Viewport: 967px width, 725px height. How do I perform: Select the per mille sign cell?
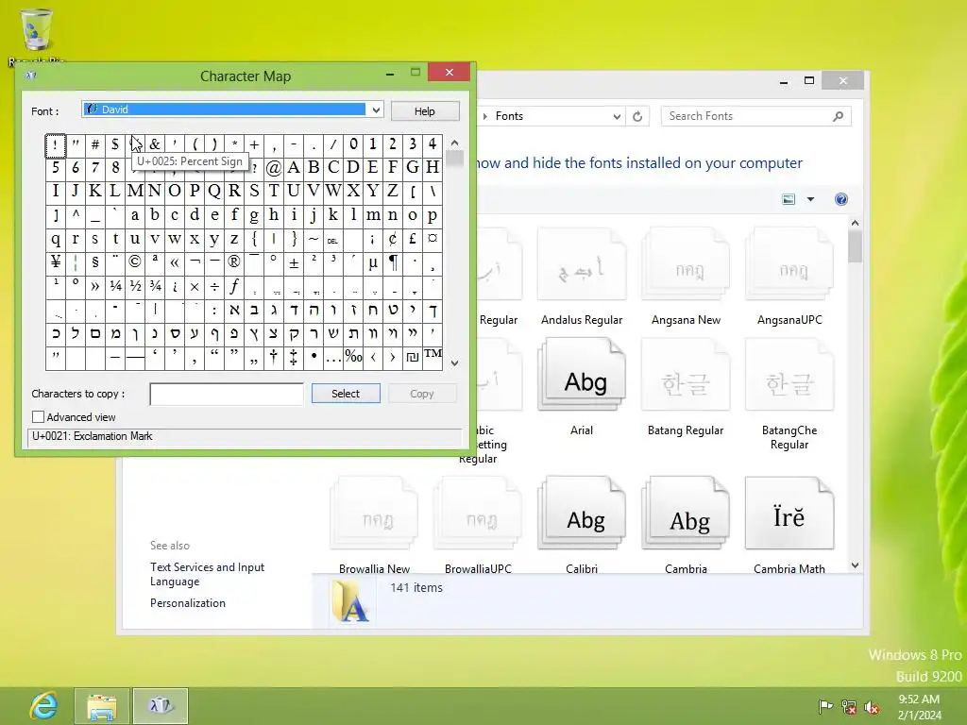[x=353, y=357]
